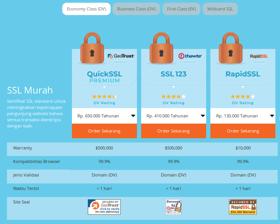Select the First Class (EV) tab
The width and height of the screenshot is (280, 224).
coord(181,9)
